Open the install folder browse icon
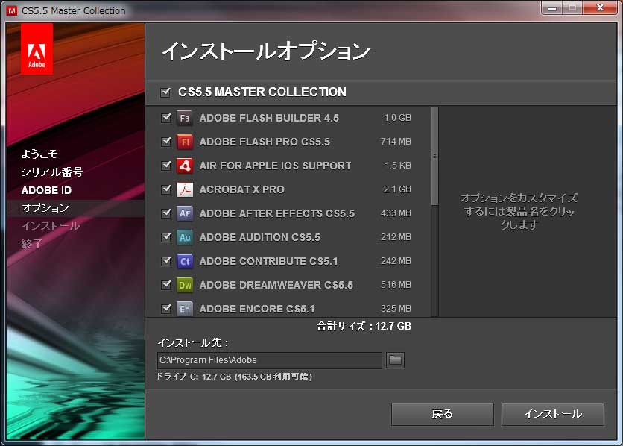This screenshot has height=446, width=623. tap(395, 360)
